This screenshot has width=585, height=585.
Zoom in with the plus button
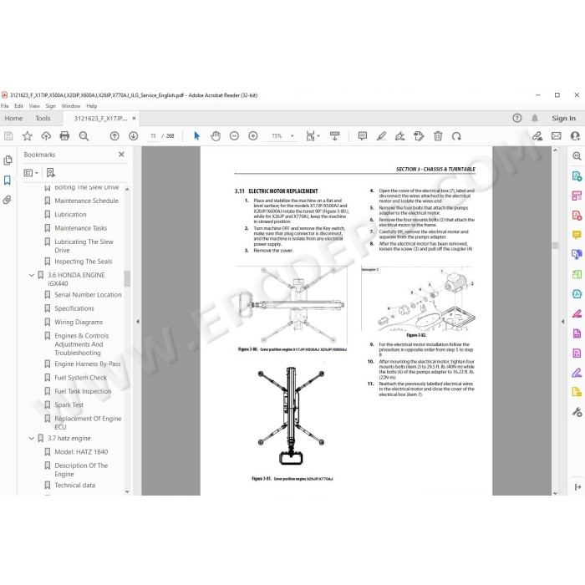[x=253, y=136]
